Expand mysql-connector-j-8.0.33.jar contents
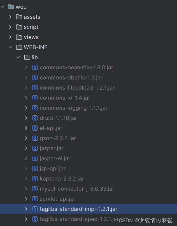 click(26, 189)
